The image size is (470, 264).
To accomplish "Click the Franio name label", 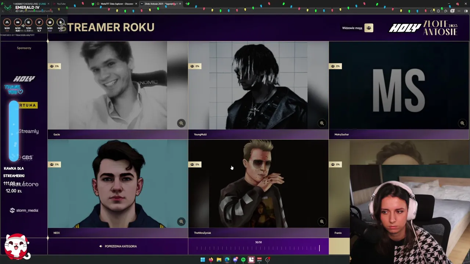I will click(338, 233).
